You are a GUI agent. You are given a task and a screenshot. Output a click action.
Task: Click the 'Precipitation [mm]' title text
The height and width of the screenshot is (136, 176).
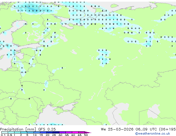(x=18, y=129)
